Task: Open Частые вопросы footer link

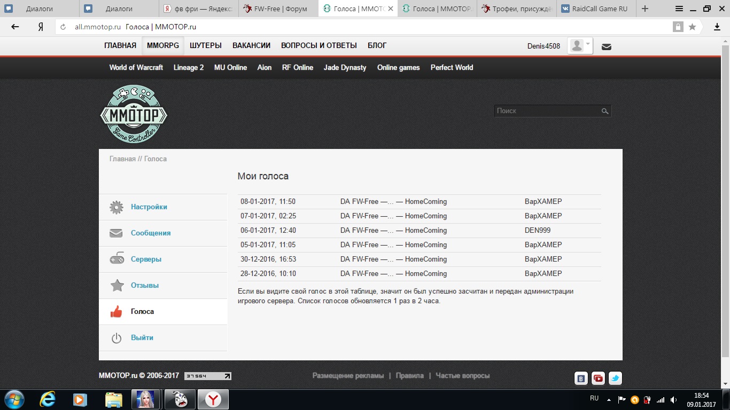Action: [463, 376]
